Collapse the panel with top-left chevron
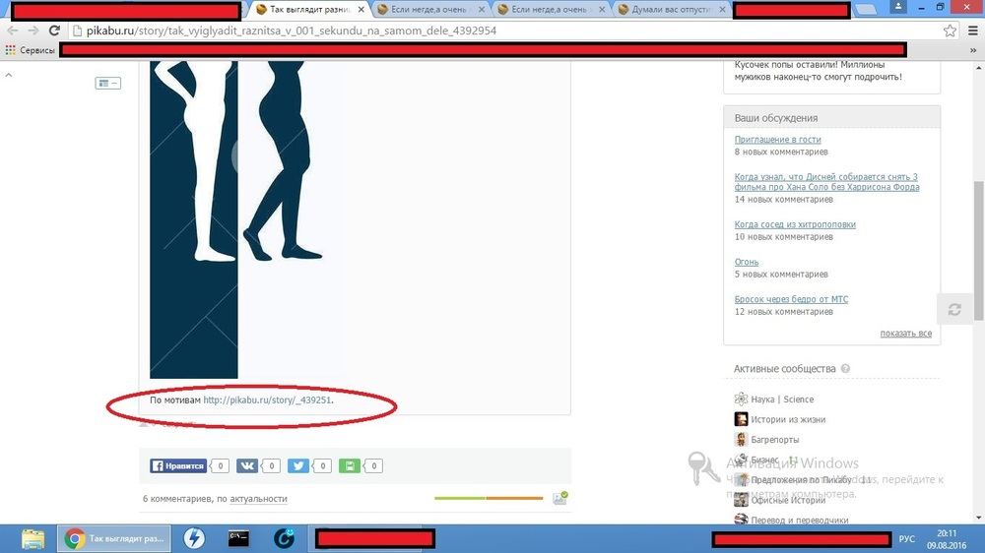Screen dimensions: 985x553 click(x=9, y=75)
